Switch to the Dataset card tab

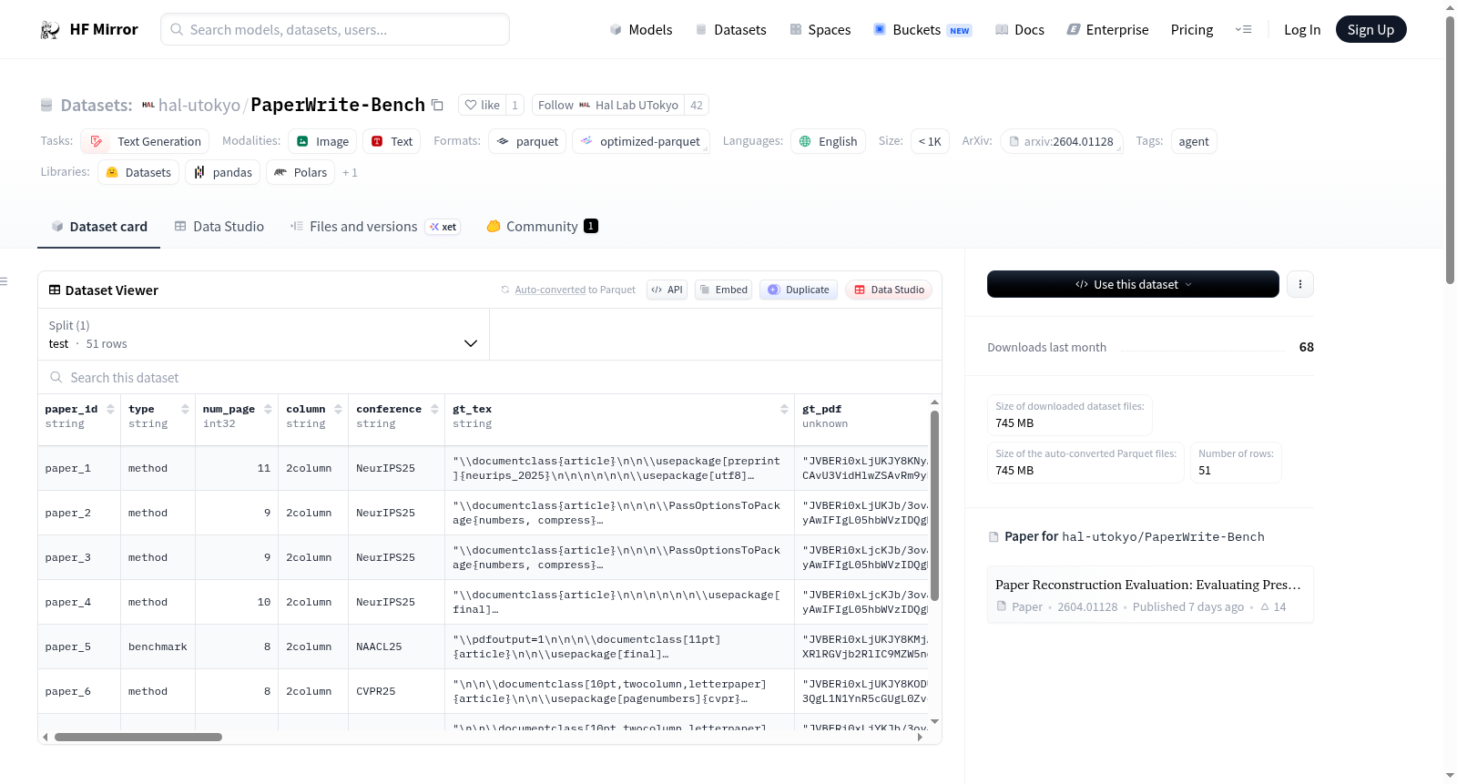(98, 227)
